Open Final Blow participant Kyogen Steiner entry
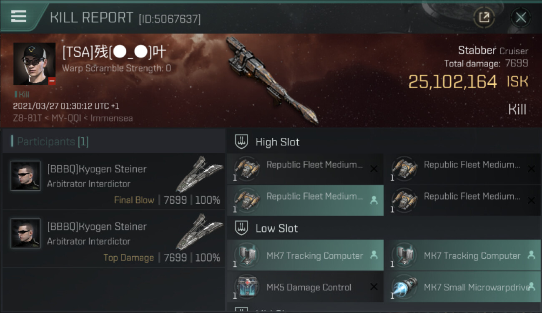Viewport: 542px width, 313px height. tap(113, 182)
